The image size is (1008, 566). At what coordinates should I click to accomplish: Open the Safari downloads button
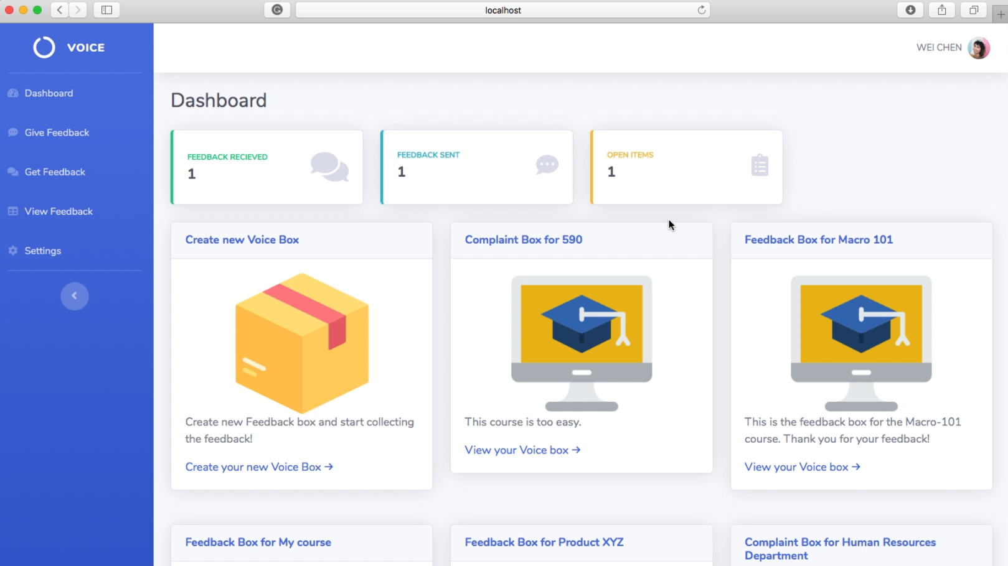(x=910, y=10)
